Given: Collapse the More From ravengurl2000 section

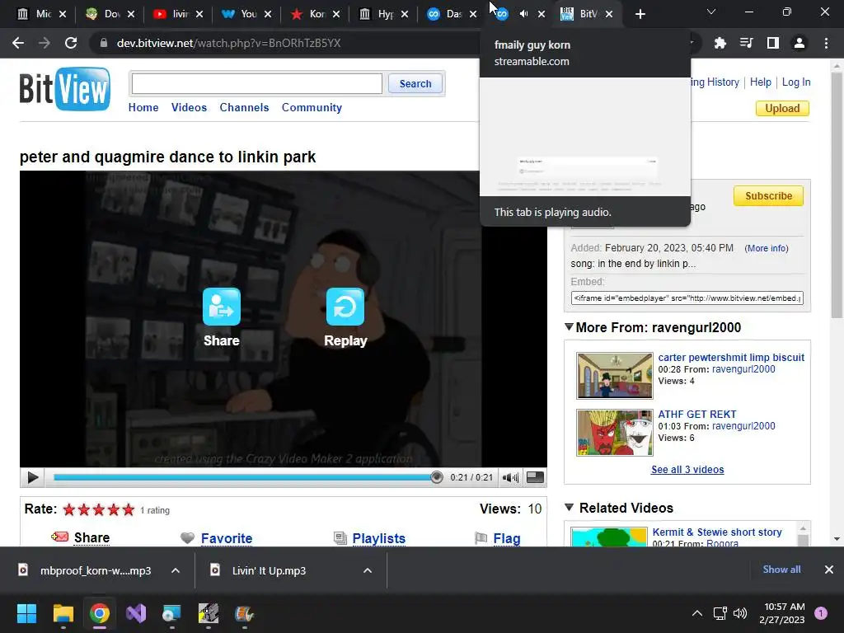Looking at the screenshot, I should coord(569,326).
